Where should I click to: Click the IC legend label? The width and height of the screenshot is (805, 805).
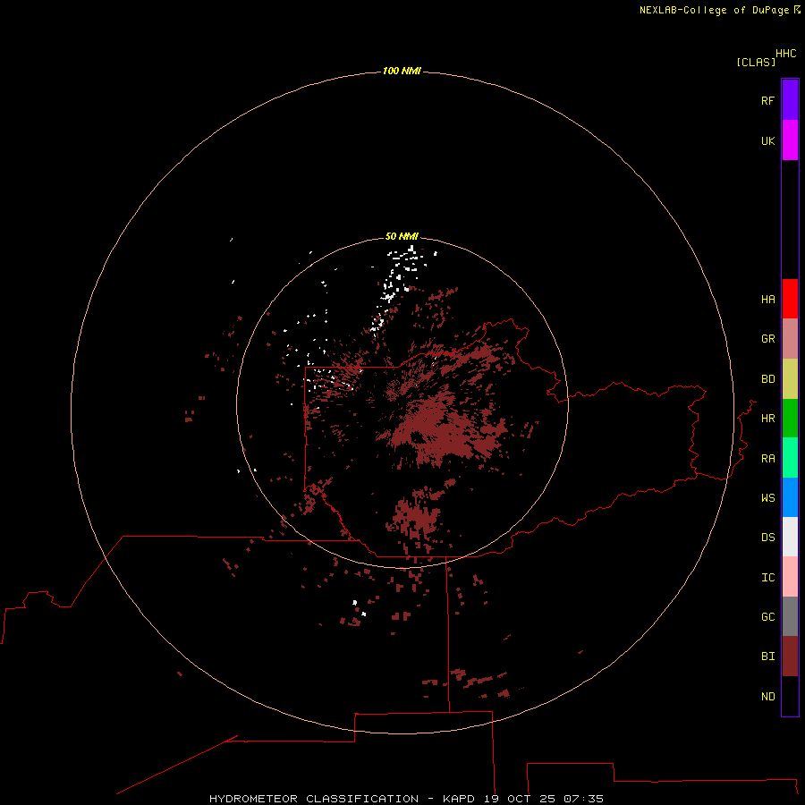click(767, 578)
